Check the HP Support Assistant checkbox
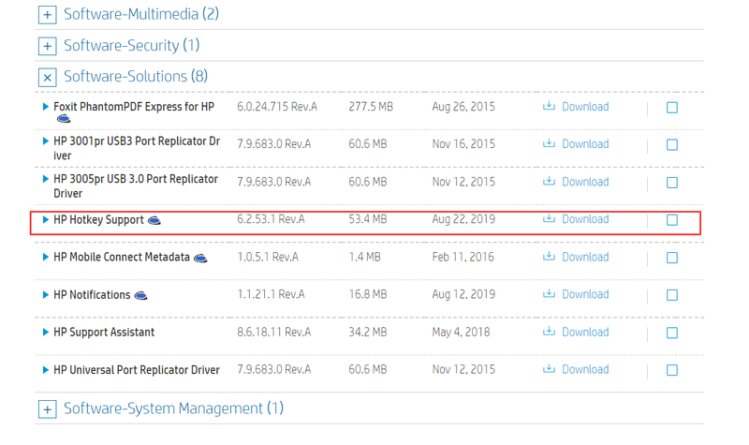Image resolution: width=749 pixels, height=445 pixels. tap(672, 333)
